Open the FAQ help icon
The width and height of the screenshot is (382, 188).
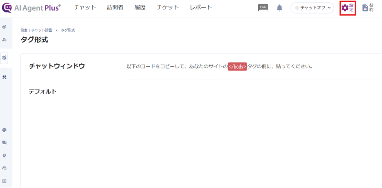[x=263, y=8]
